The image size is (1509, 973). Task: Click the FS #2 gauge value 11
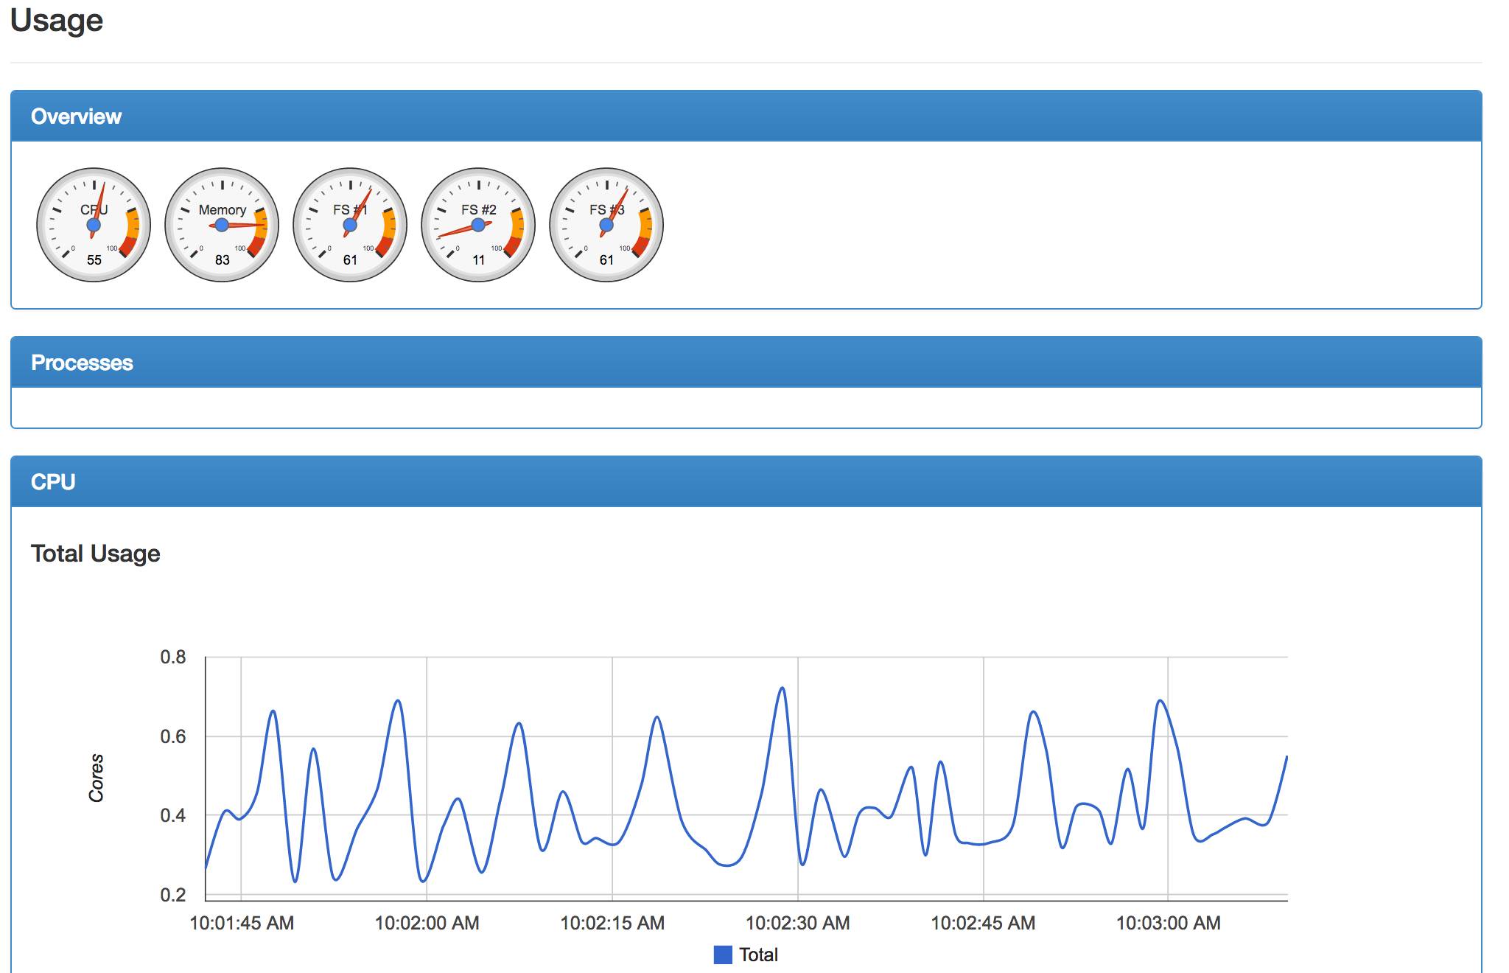click(479, 260)
